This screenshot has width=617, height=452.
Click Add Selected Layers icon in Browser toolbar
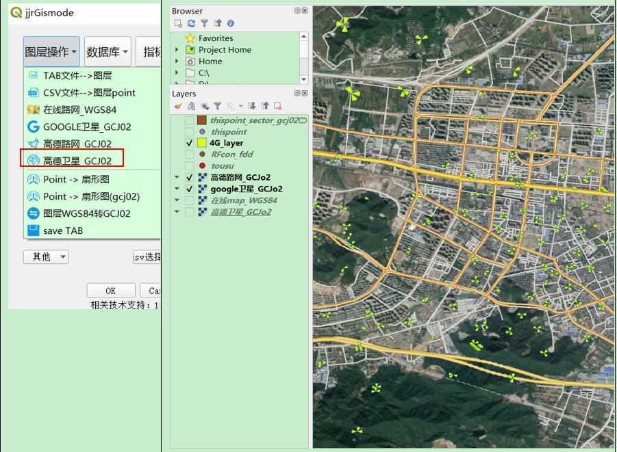(x=178, y=23)
